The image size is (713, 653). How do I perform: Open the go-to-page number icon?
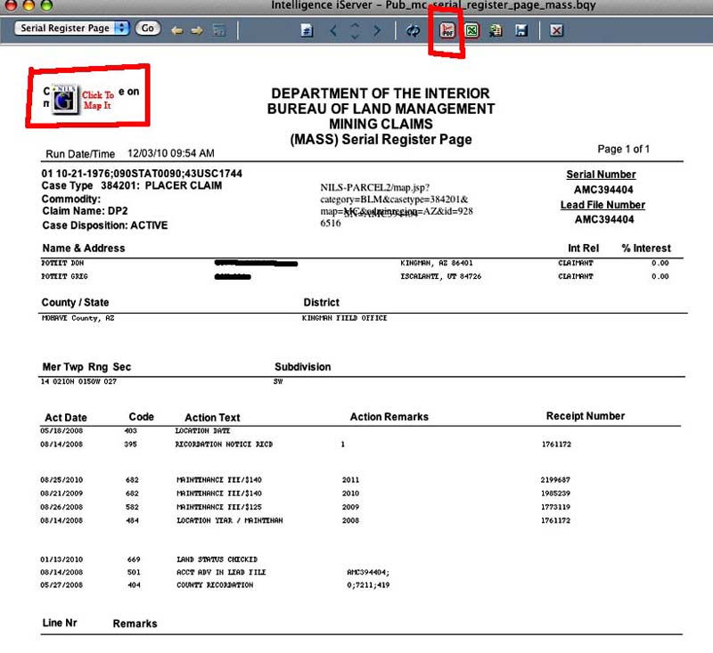coord(307,30)
